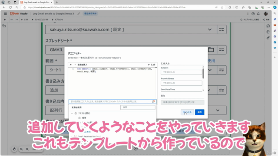Open the Edge sidebar search icon
278x156 pixels.
(x=275, y=13)
